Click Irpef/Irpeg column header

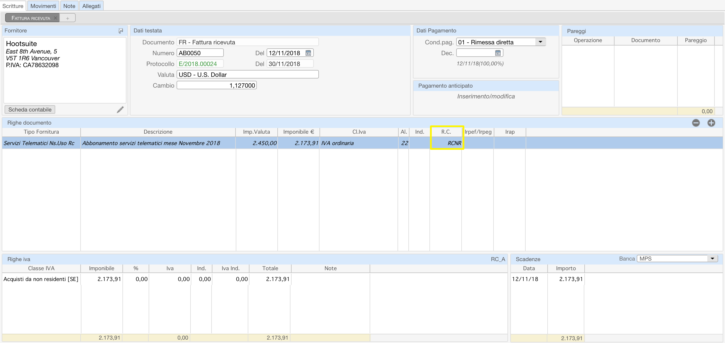pos(478,132)
